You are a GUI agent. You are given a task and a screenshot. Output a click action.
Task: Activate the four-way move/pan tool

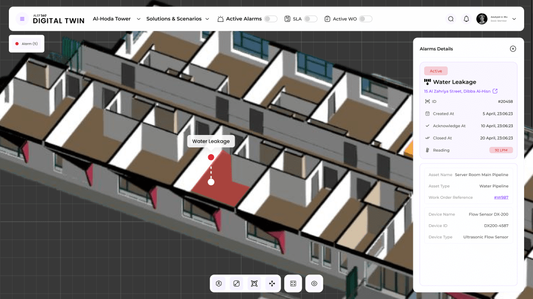tap(272, 283)
